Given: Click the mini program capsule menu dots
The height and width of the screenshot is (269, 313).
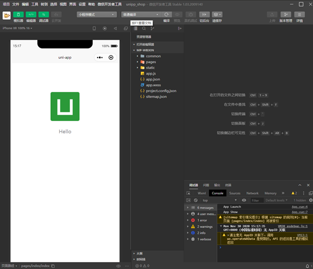Looking at the screenshot, I should [x=100, y=58].
